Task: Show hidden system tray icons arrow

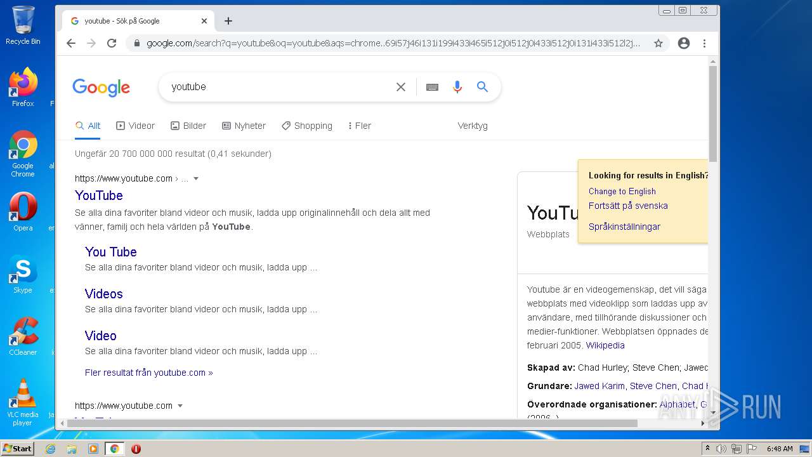Action: [x=707, y=449]
